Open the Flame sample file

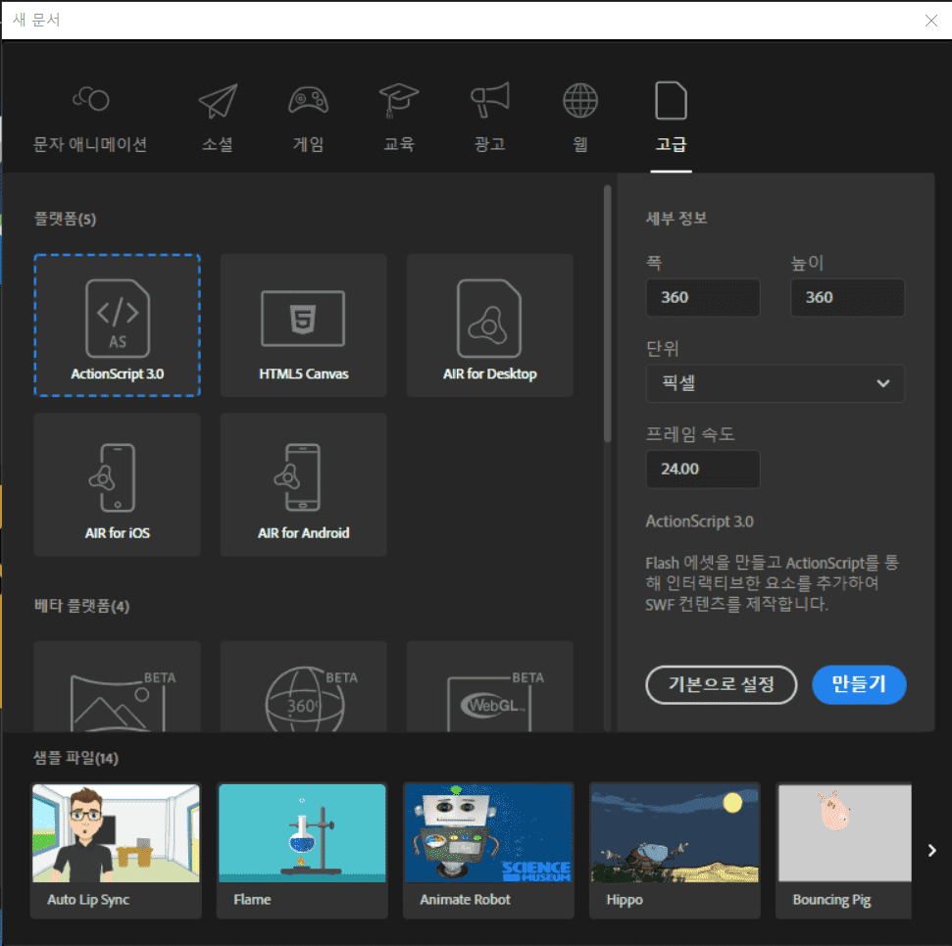[302, 851]
